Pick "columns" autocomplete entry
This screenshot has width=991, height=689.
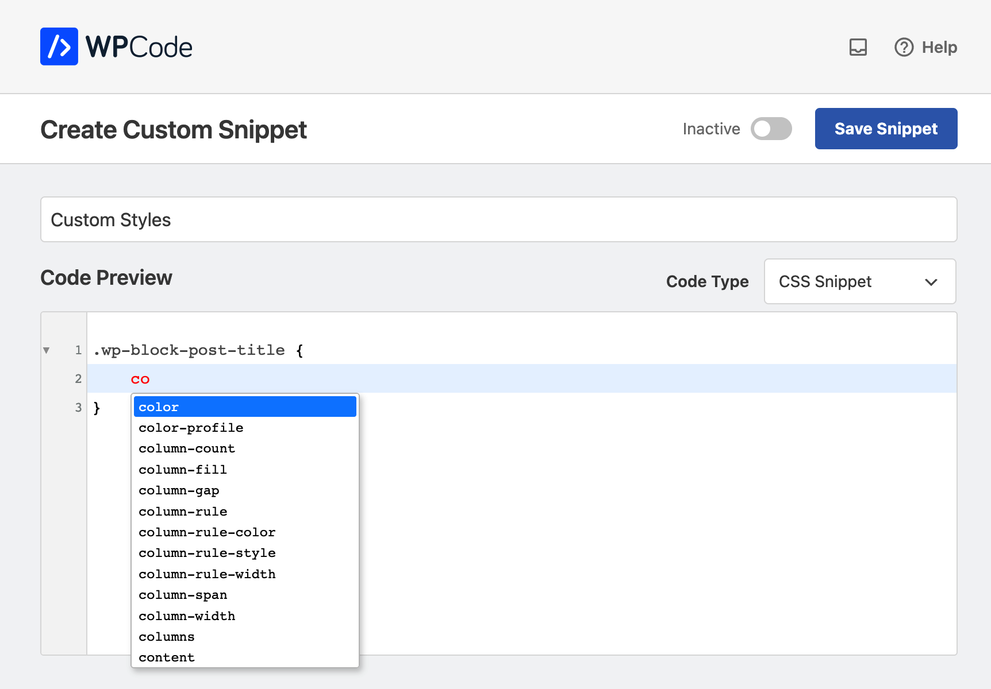167,637
